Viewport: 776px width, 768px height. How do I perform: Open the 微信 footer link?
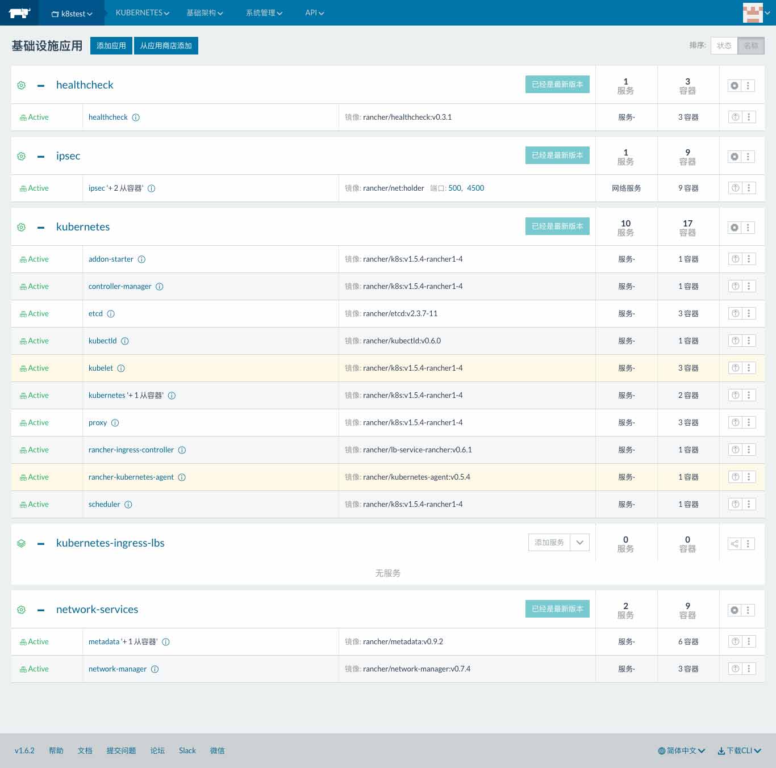[x=218, y=750]
